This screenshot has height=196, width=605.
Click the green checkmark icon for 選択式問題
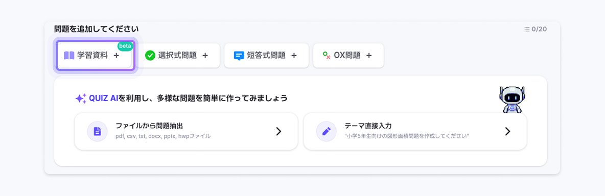(150, 56)
